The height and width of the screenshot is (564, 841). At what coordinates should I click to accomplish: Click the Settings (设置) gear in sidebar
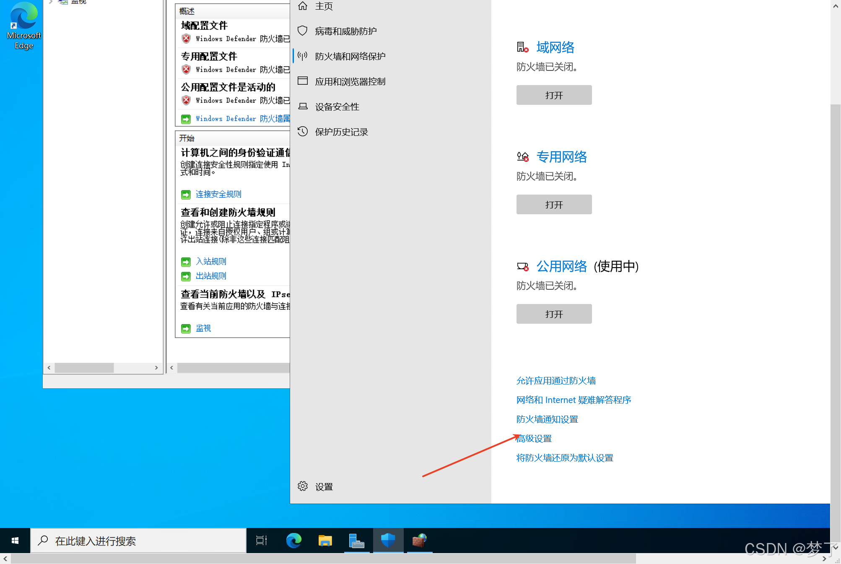303,486
